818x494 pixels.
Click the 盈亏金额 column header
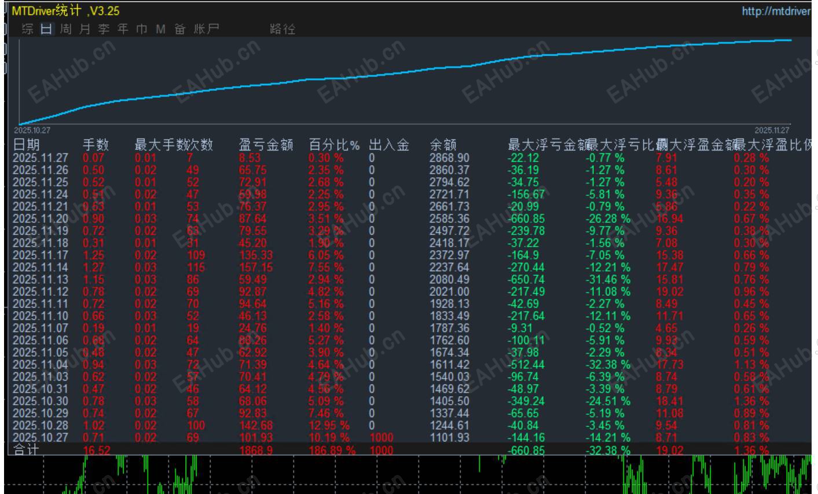(x=266, y=145)
